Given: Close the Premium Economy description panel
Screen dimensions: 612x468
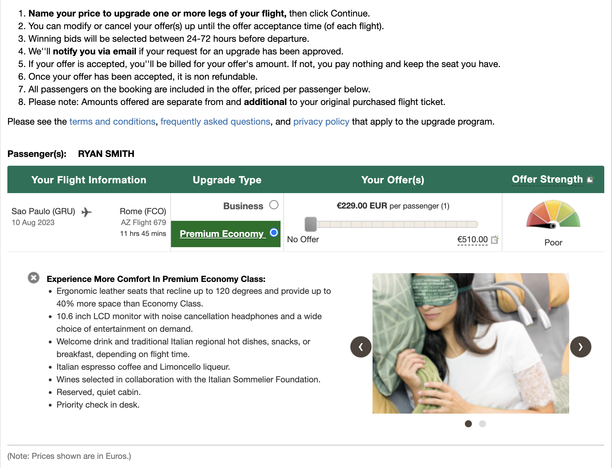Looking at the screenshot, I should [x=34, y=278].
